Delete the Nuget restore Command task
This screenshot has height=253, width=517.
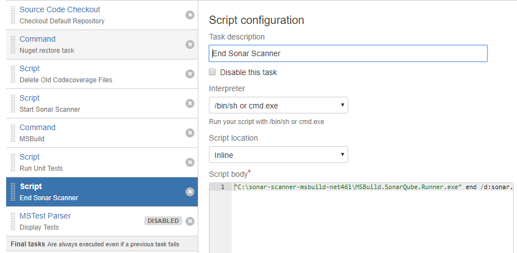(189, 44)
